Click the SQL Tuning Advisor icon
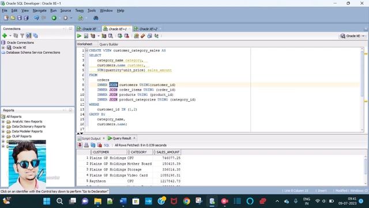369x208 pixels. click(x=110, y=36)
